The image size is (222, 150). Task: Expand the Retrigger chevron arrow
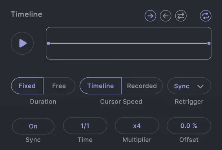click(x=200, y=86)
